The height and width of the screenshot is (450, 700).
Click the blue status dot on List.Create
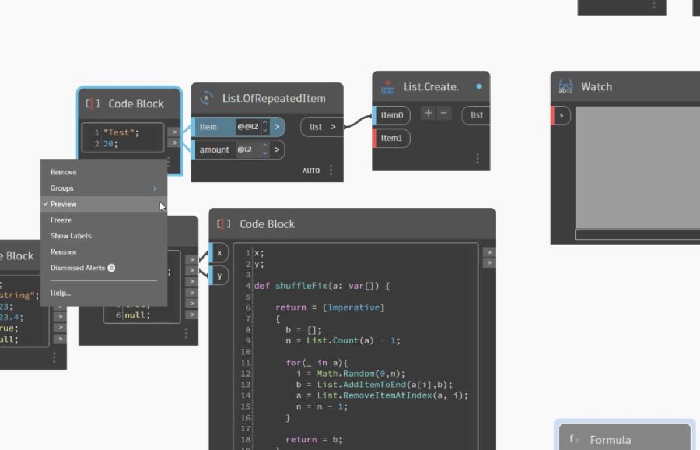tap(479, 86)
